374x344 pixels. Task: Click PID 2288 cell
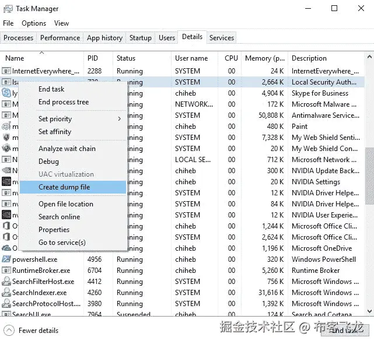(95, 71)
